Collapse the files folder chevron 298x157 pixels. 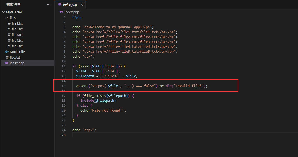7,18
